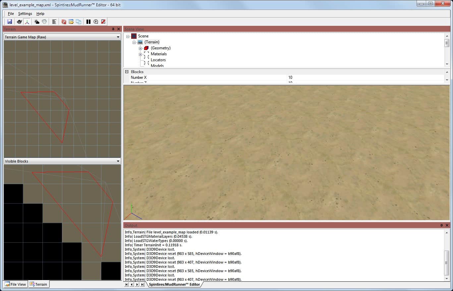453x291 pixels.
Task: Pin the Terrain panel with pushpin
Action: 113,29
